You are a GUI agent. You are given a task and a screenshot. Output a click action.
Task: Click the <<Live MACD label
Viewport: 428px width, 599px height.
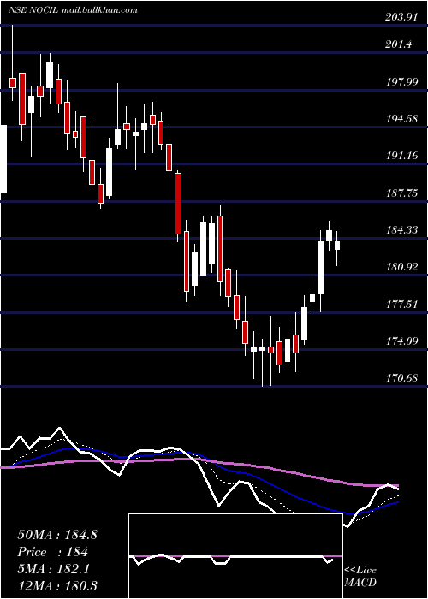360,577
